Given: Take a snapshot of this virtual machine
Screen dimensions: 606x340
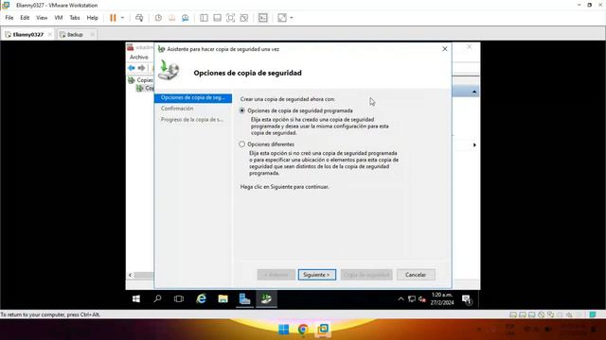Looking at the screenshot, I should 158,18.
